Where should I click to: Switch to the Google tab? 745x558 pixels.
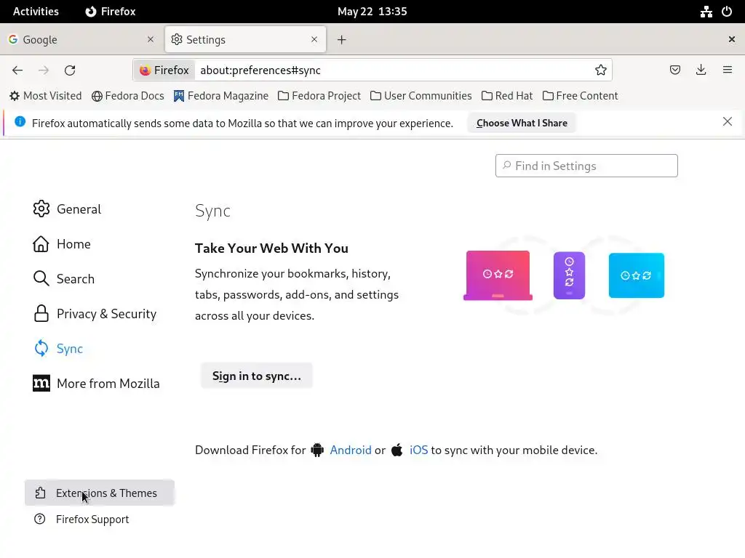[x=81, y=39]
